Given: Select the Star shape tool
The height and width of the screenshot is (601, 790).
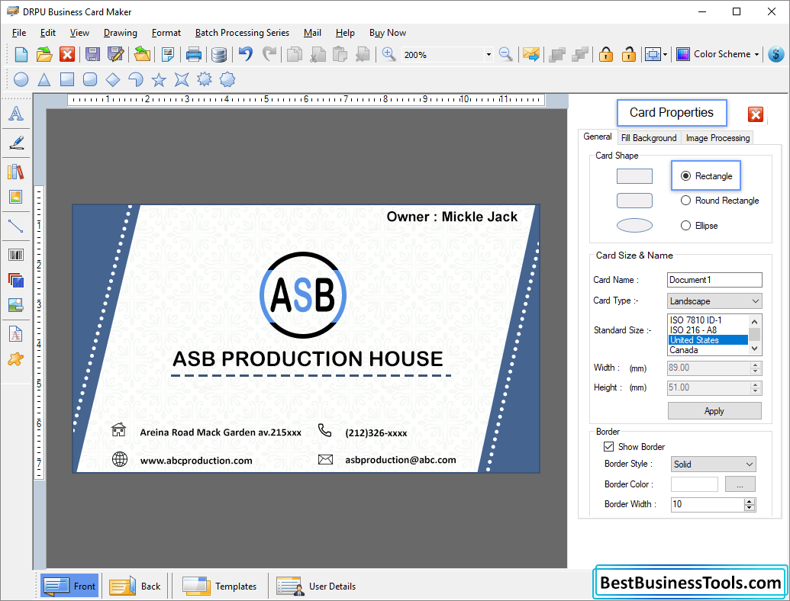Looking at the screenshot, I should (159, 79).
